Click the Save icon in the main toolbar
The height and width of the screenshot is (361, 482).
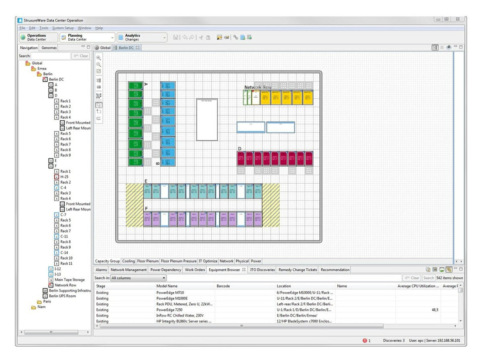pos(176,37)
